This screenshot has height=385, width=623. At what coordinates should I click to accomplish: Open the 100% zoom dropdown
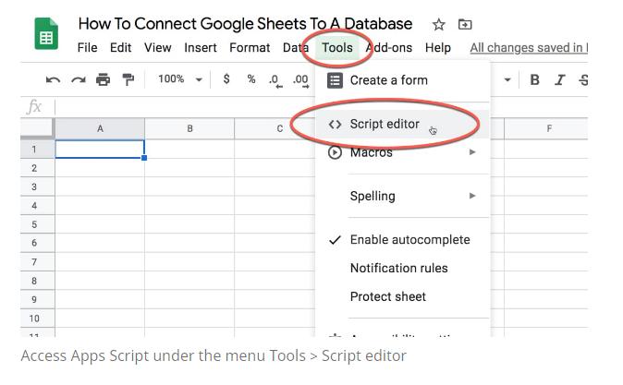[179, 80]
